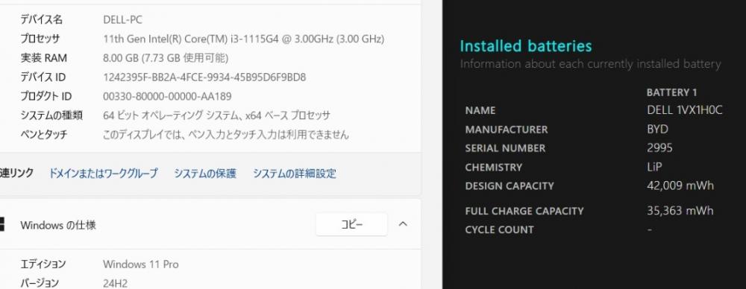Open ドメインまたはワークグループ link
Viewport: 746px width, 289px height.
pos(103,174)
